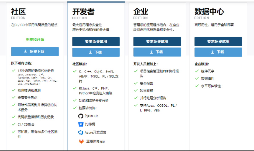This screenshot has width=254, height=151.
Task: Click 下载 button under the 数据中心 edition
Action: [x=218, y=52]
